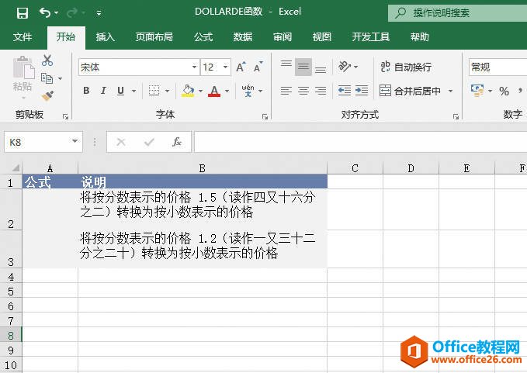The image size is (527, 373).
Task: Click the Align Right icon
Action: (321, 91)
